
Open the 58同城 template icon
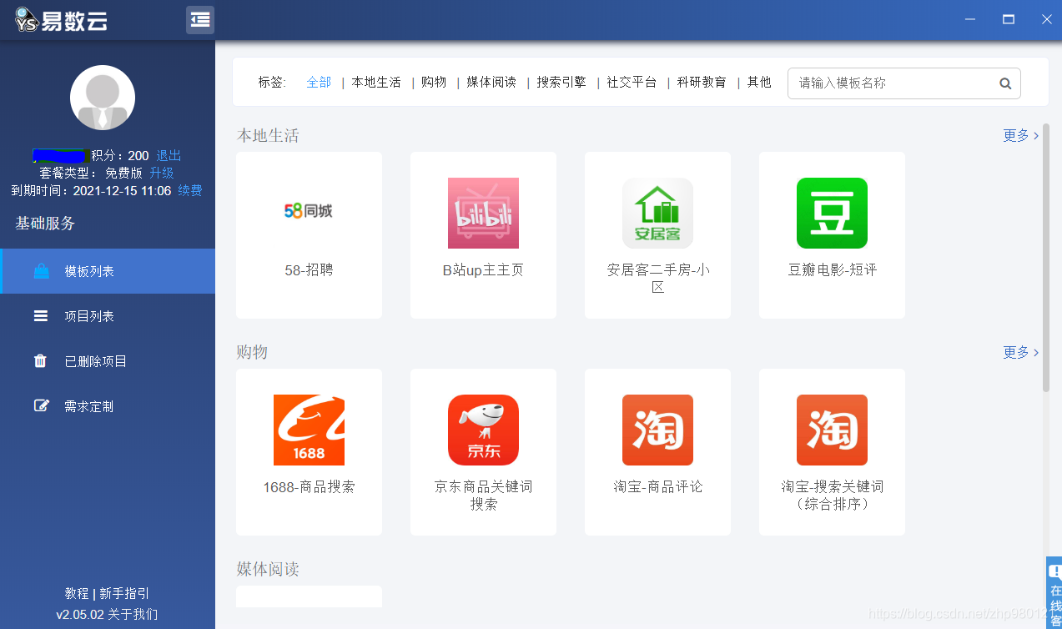[x=309, y=212]
